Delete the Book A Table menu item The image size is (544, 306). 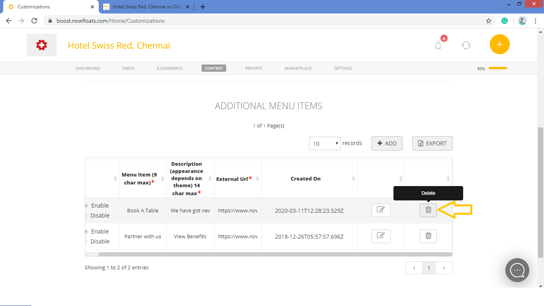(428, 210)
